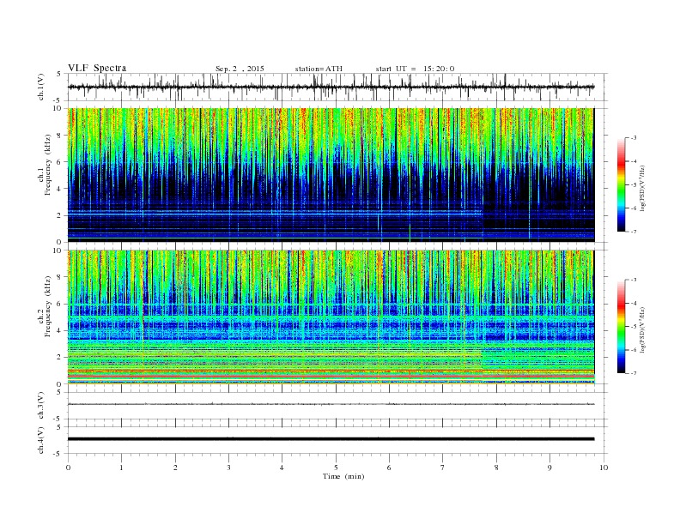Click the ch.3 voltage trace panel
The image size is (680, 525).
click(337, 406)
